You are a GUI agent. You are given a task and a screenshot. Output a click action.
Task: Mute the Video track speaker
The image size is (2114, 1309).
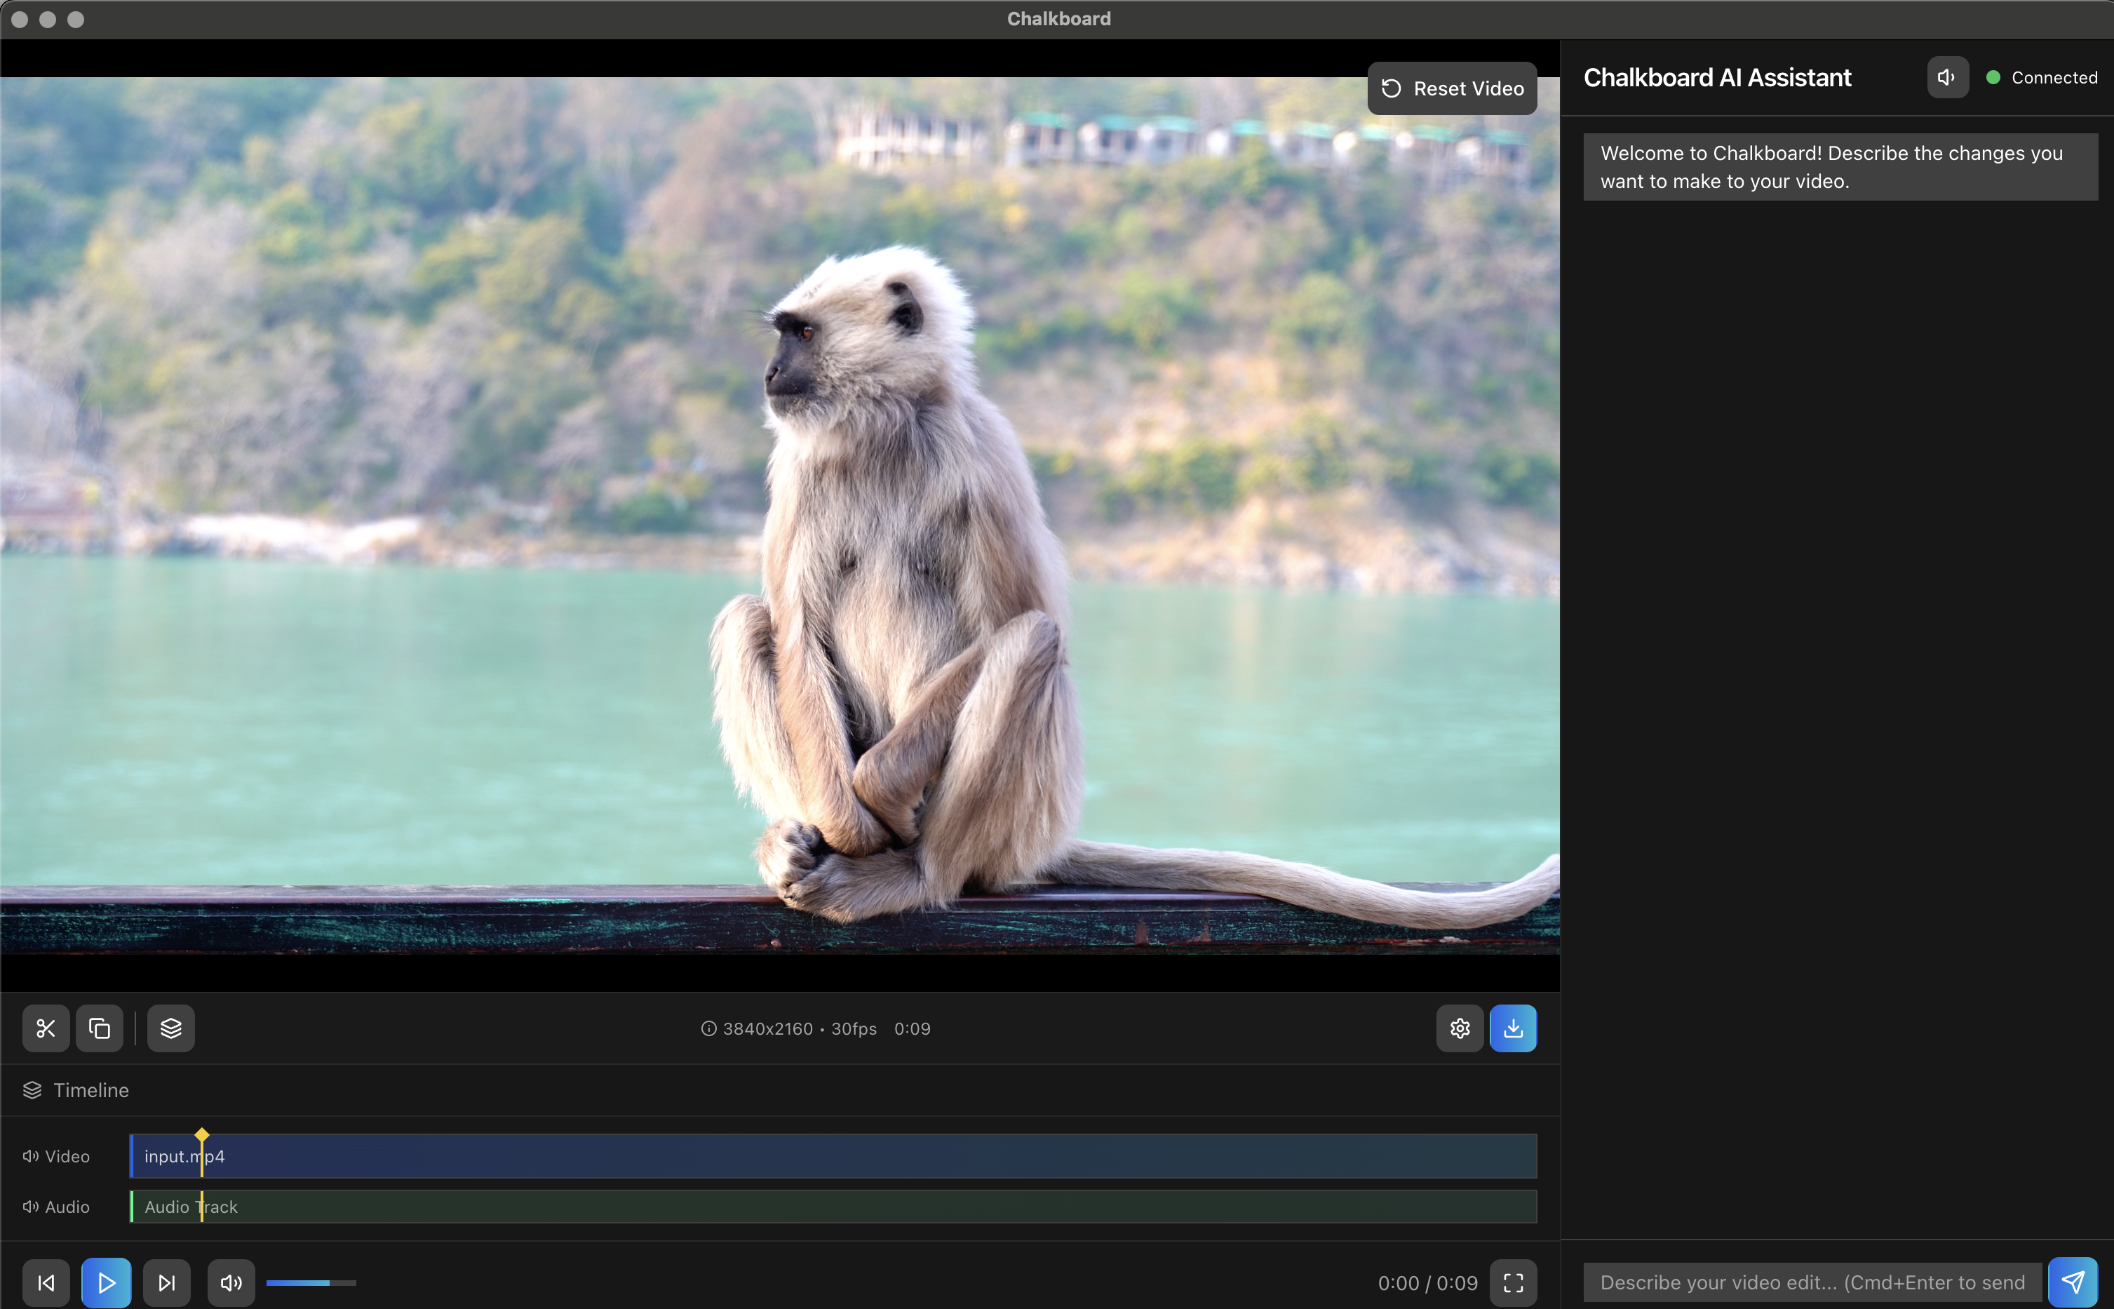click(30, 1157)
